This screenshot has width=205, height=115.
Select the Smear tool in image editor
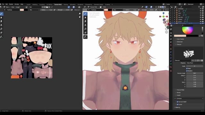[1, 21]
